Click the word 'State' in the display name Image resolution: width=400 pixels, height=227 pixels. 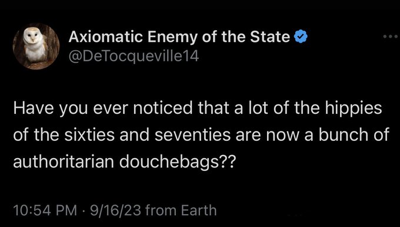[x=270, y=37]
